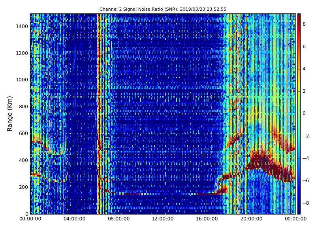Image resolution: width=316 pixels, height=237 pixels.
Task: Click the 1400 range tick label
Action: point(22,26)
